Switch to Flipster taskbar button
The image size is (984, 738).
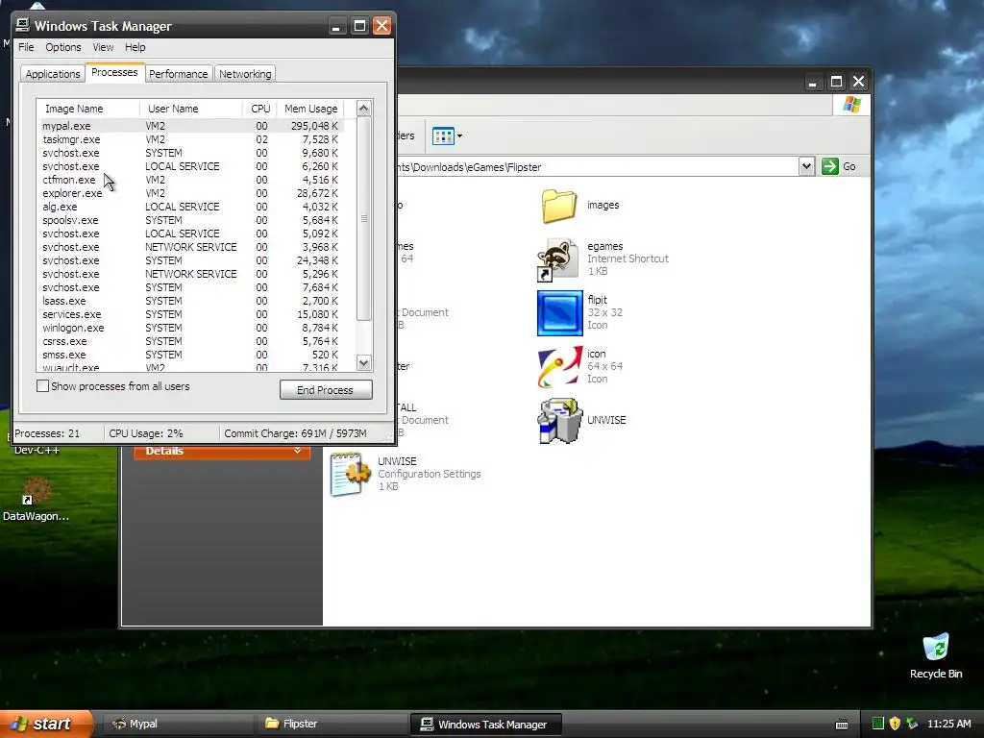[x=332, y=724]
